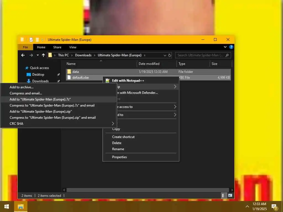Switch to large icons view in status bar
This screenshot has width=283, height=212.
pos(230,196)
